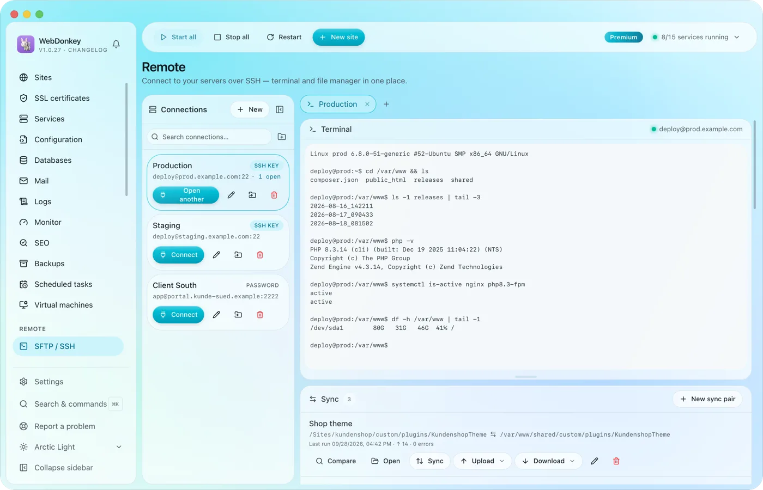Delete the Shop theme sync pair

point(616,461)
